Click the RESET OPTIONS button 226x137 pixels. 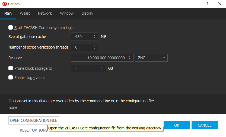pos(34,130)
